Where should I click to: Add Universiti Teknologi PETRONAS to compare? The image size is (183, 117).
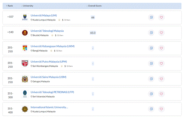[151, 94]
